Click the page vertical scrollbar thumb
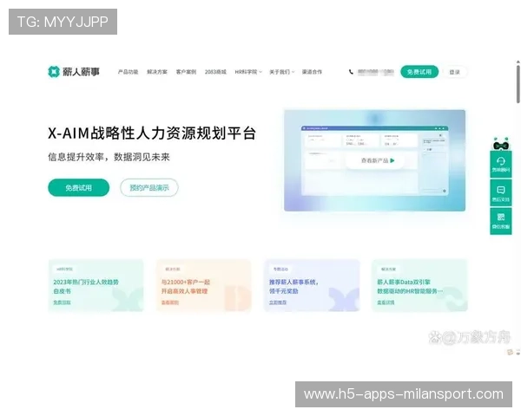The image size is (521, 416). (x=518, y=84)
